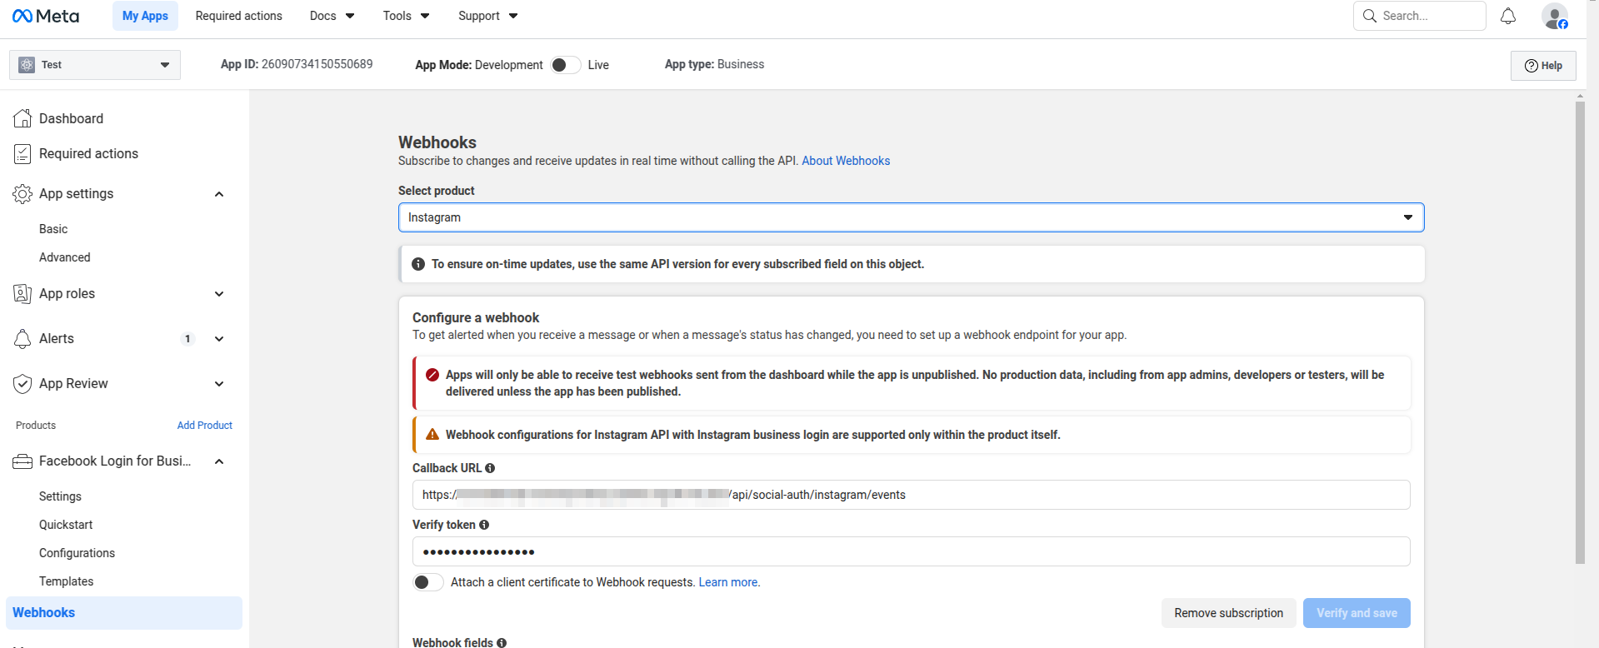Open Quickstart in sidebar

point(66,525)
